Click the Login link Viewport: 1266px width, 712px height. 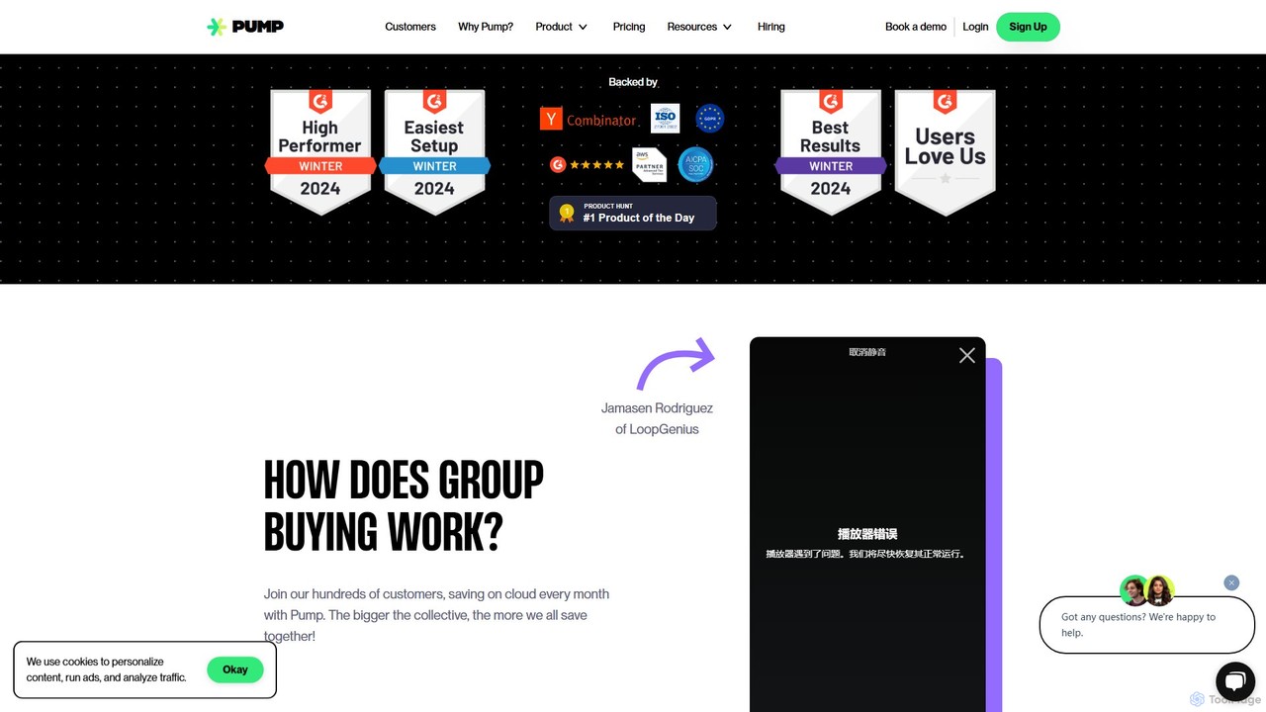tap(975, 27)
